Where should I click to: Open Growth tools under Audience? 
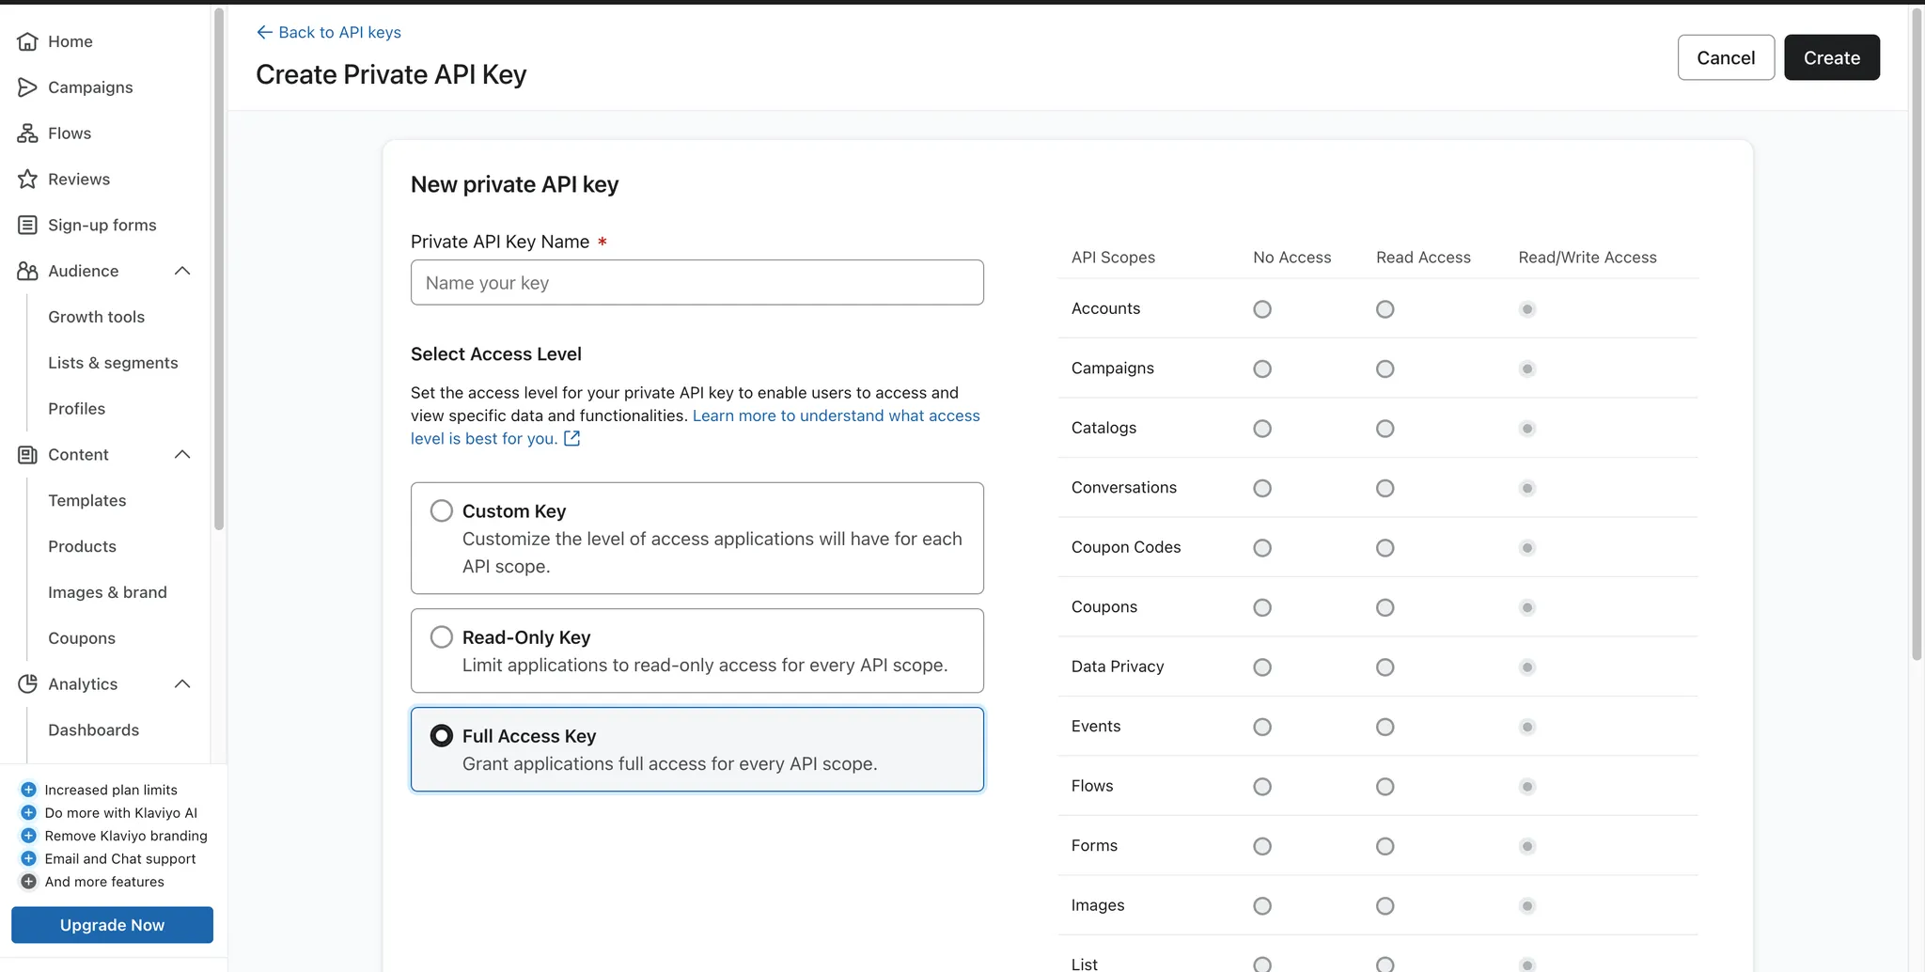click(96, 317)
